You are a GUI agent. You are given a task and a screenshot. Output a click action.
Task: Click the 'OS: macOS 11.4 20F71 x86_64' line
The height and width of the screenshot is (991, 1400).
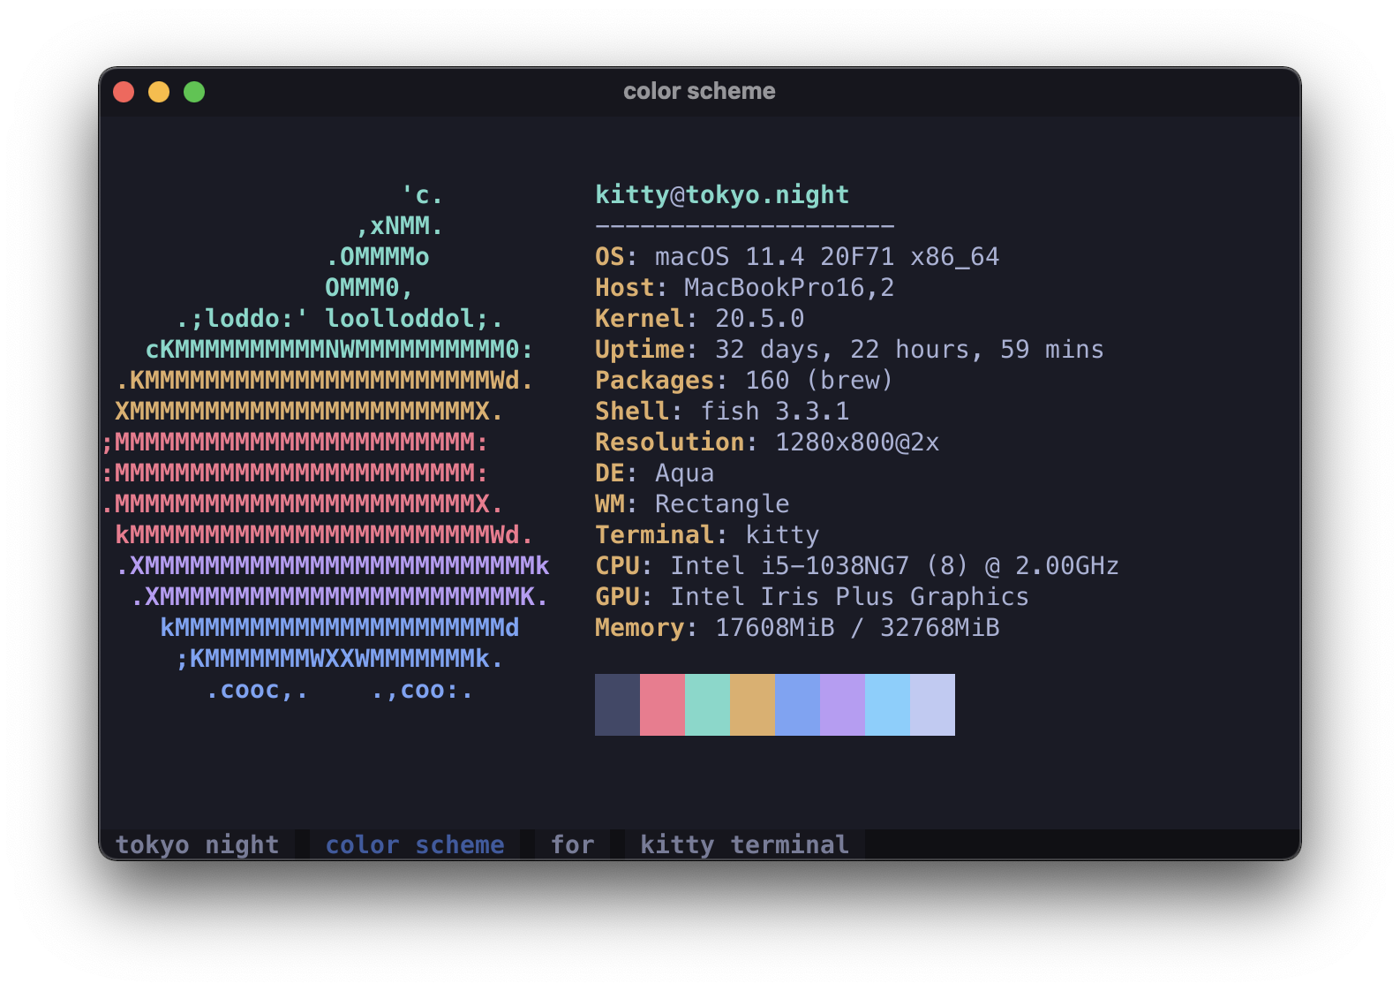pos(797,257)
